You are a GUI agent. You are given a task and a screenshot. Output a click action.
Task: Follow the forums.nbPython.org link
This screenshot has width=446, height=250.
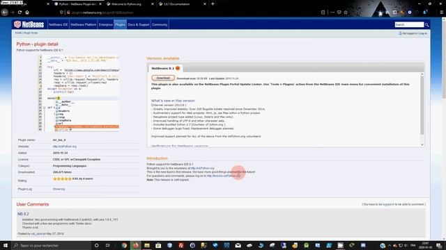coord(224,176)
